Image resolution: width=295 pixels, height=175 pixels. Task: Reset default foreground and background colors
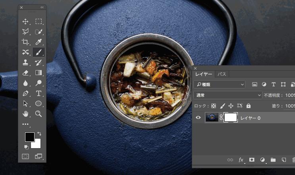tap(26, 147)
